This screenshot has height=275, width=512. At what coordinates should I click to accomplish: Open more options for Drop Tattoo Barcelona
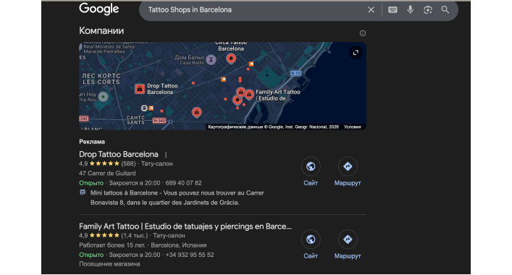coord(166,155)
